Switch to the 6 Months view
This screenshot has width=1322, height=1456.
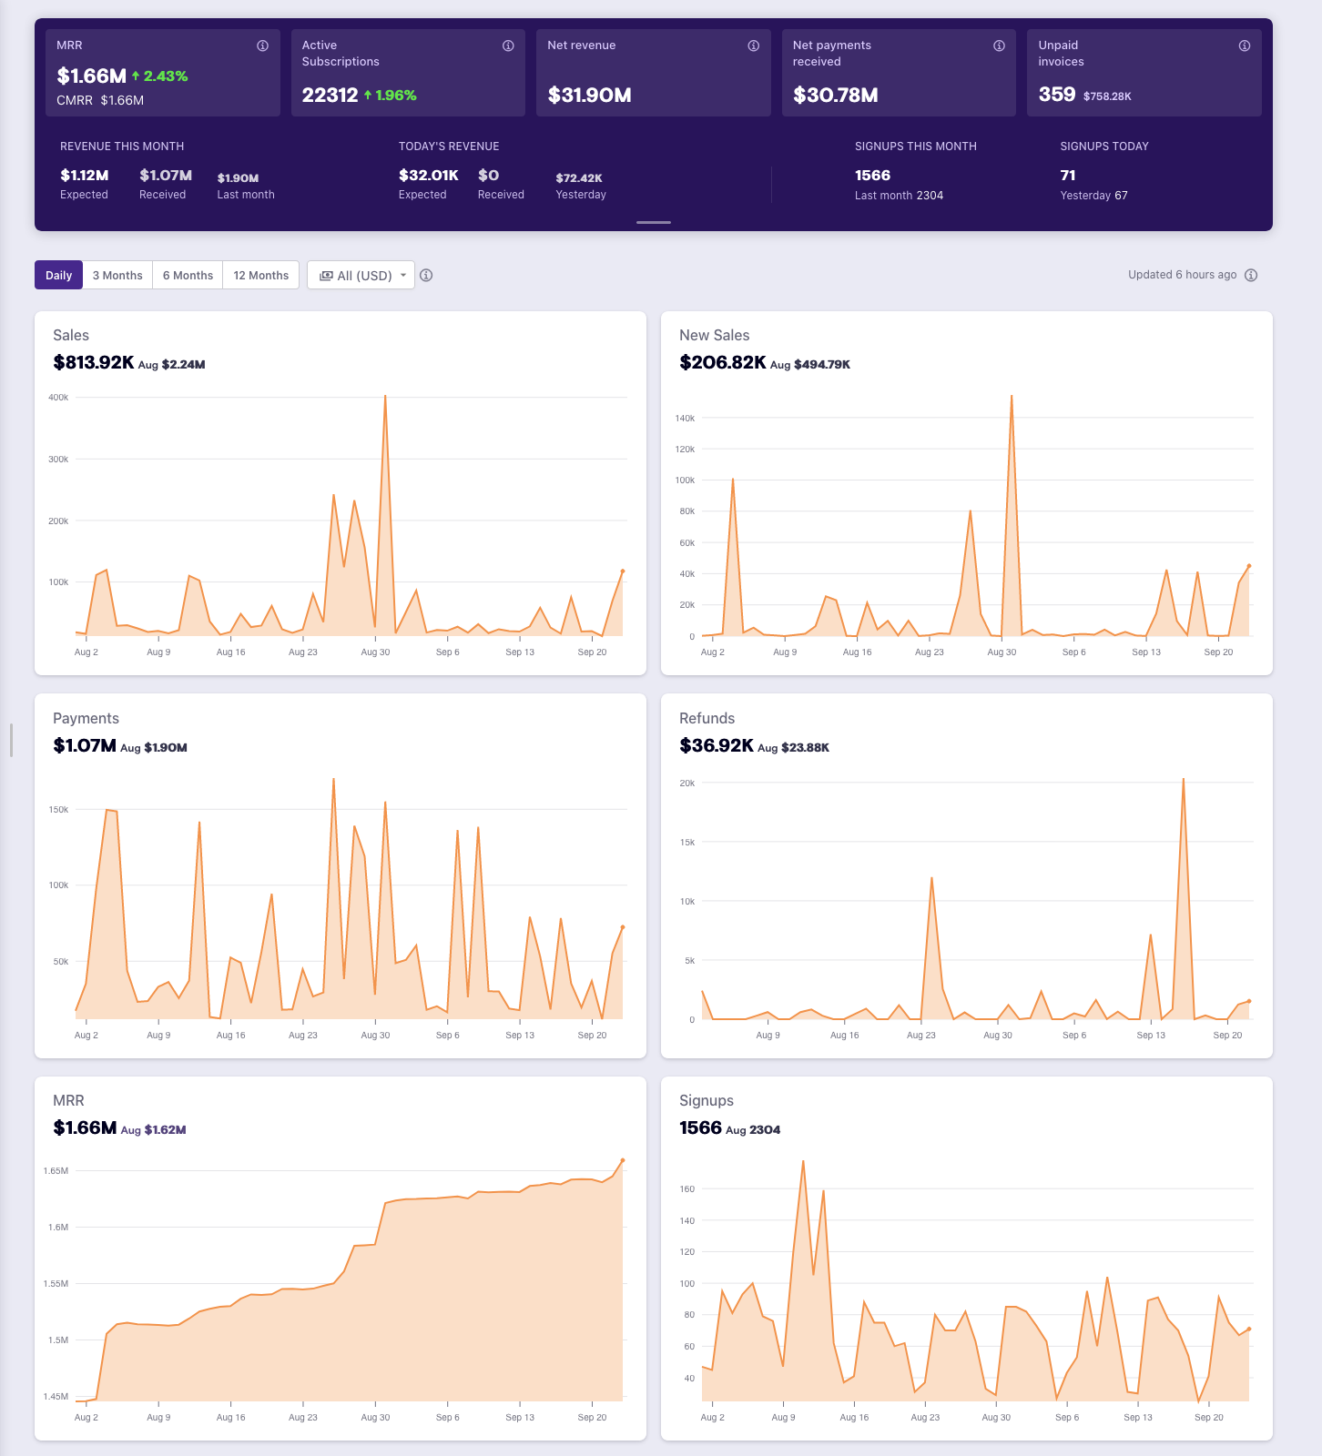coord(188,275)
